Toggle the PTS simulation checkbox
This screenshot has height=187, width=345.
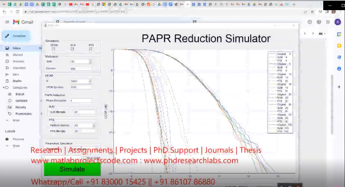point(91,49)
